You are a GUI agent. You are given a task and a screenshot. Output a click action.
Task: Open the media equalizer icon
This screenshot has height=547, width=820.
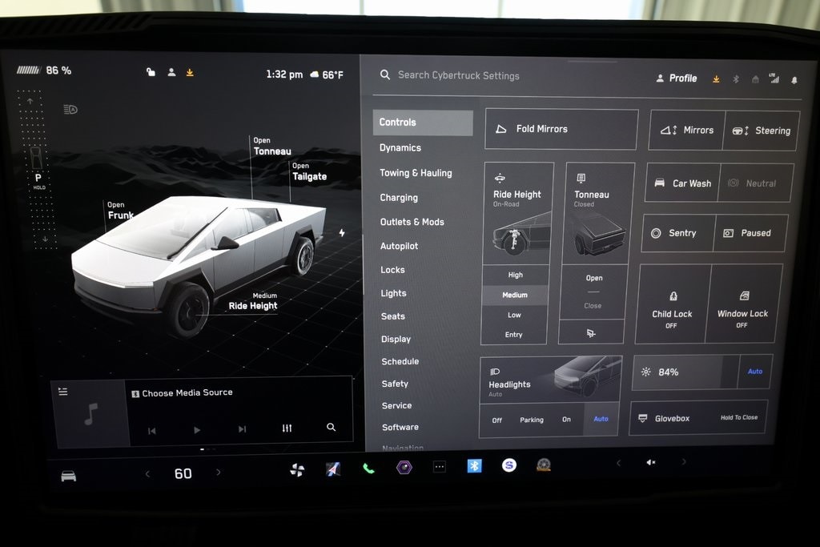pyautogui.click(x=287, y=428)
